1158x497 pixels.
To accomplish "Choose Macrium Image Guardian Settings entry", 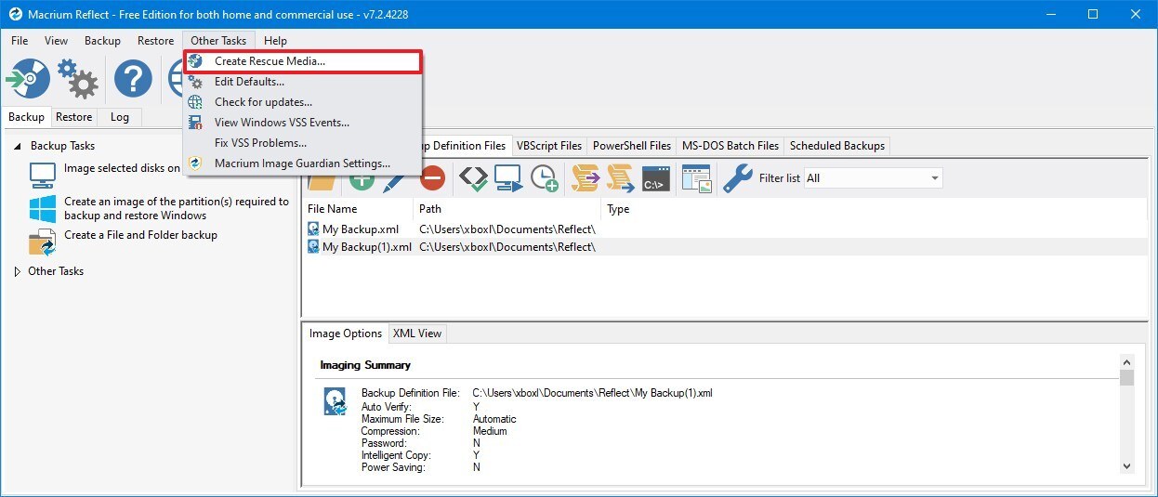I will 303,163.
